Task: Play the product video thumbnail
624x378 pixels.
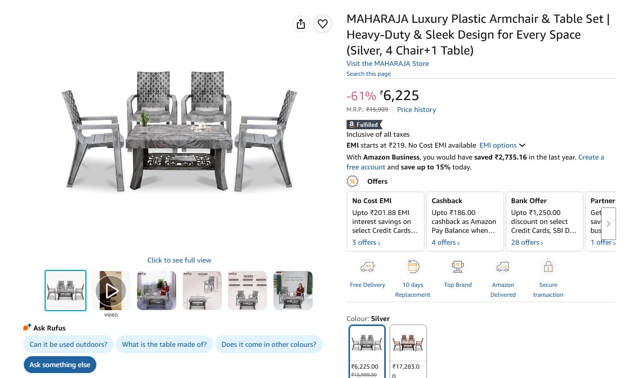Action: coord(111,290)
